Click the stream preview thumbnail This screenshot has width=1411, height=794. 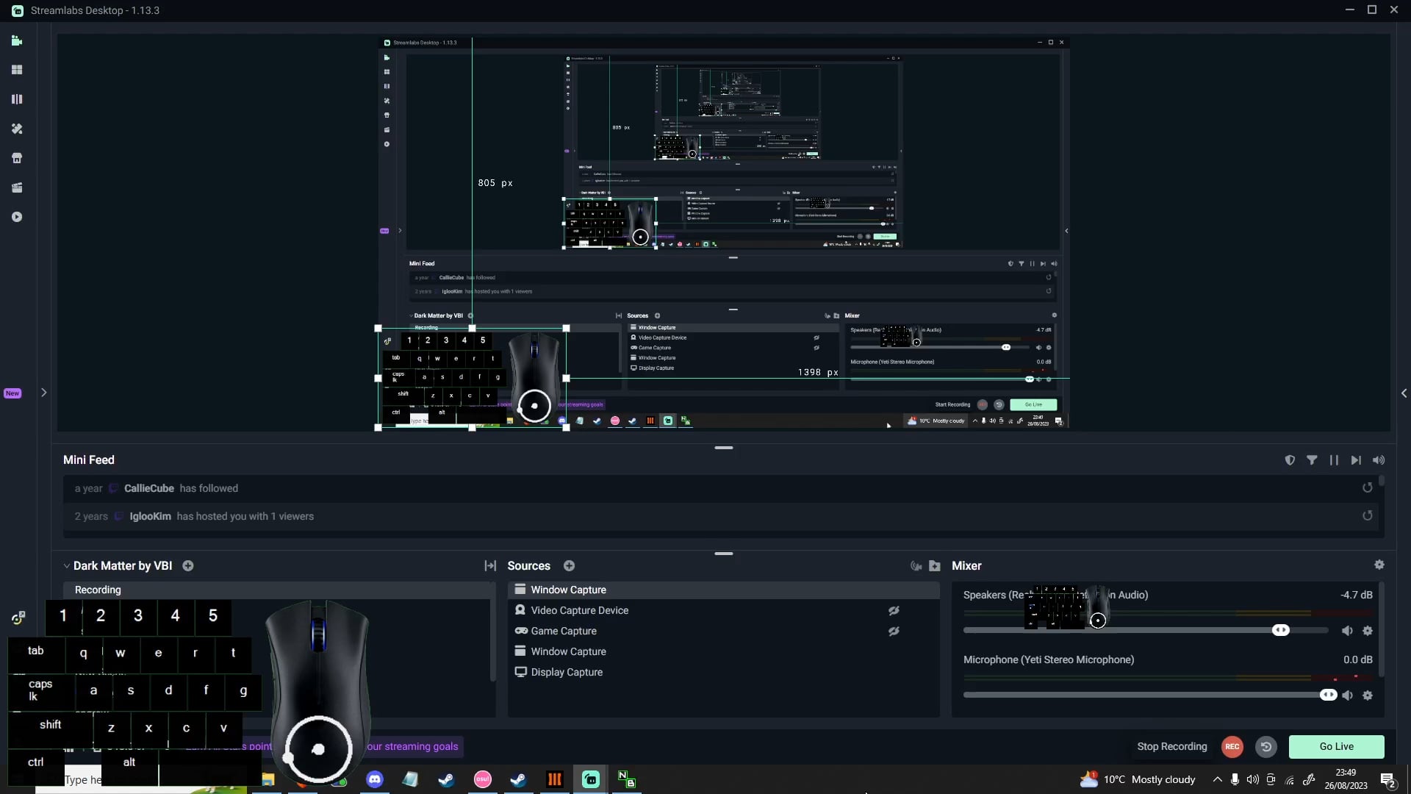(724, 232)
